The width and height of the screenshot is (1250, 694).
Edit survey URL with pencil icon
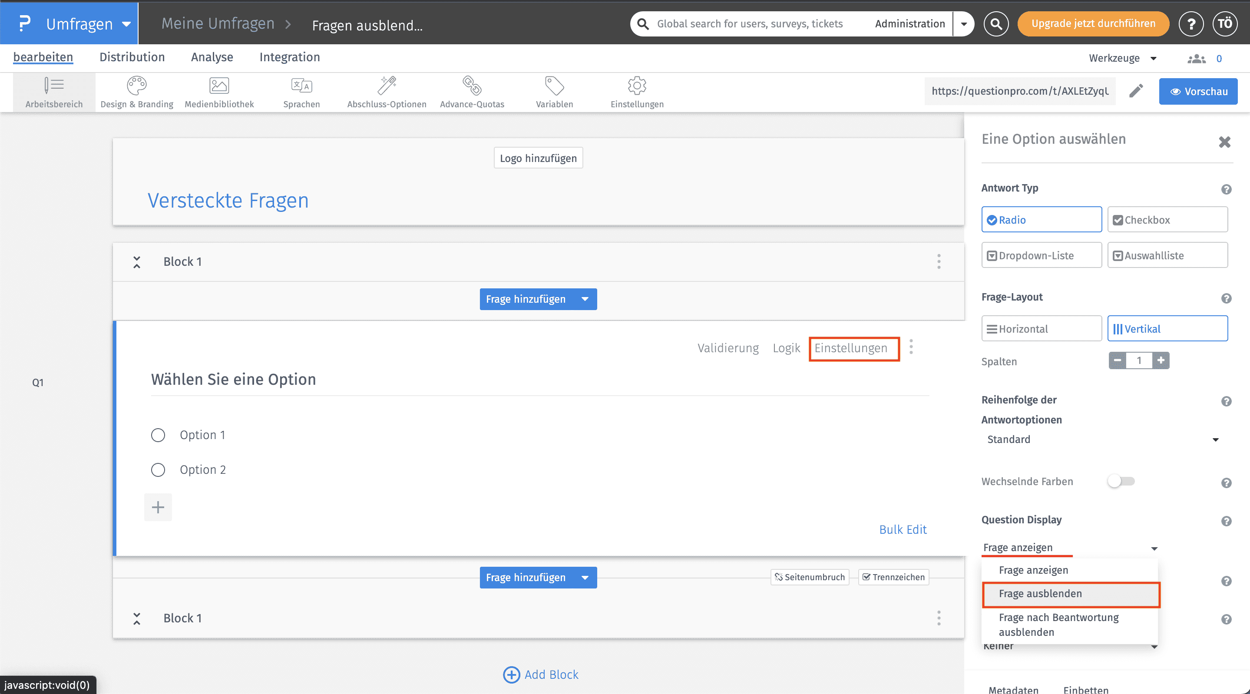pos(1136,91)
